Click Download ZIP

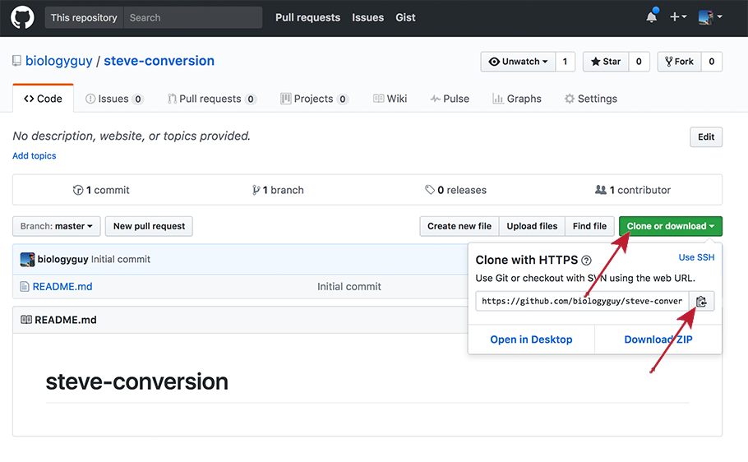[x=658, y=340]
